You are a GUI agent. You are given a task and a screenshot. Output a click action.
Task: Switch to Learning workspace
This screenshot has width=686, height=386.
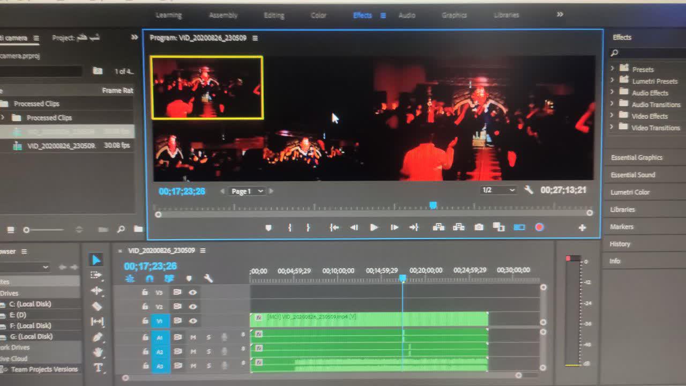[x=169, y=15]
